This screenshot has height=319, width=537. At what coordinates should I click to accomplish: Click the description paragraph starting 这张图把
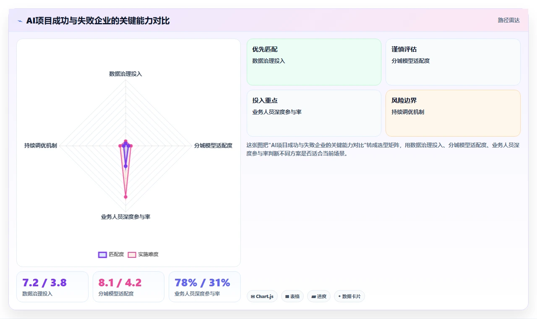click(x=383, y=149)
